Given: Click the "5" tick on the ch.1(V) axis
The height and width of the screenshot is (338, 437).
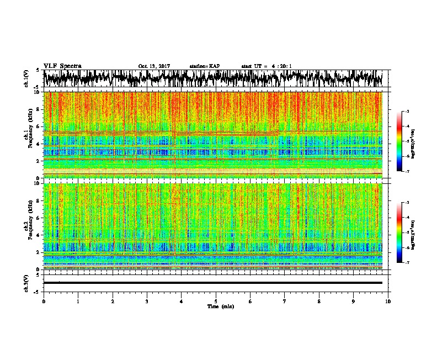Looking at the screenshot, I should point(38,70).
